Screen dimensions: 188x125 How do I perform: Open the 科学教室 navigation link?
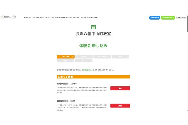[64, 18]
